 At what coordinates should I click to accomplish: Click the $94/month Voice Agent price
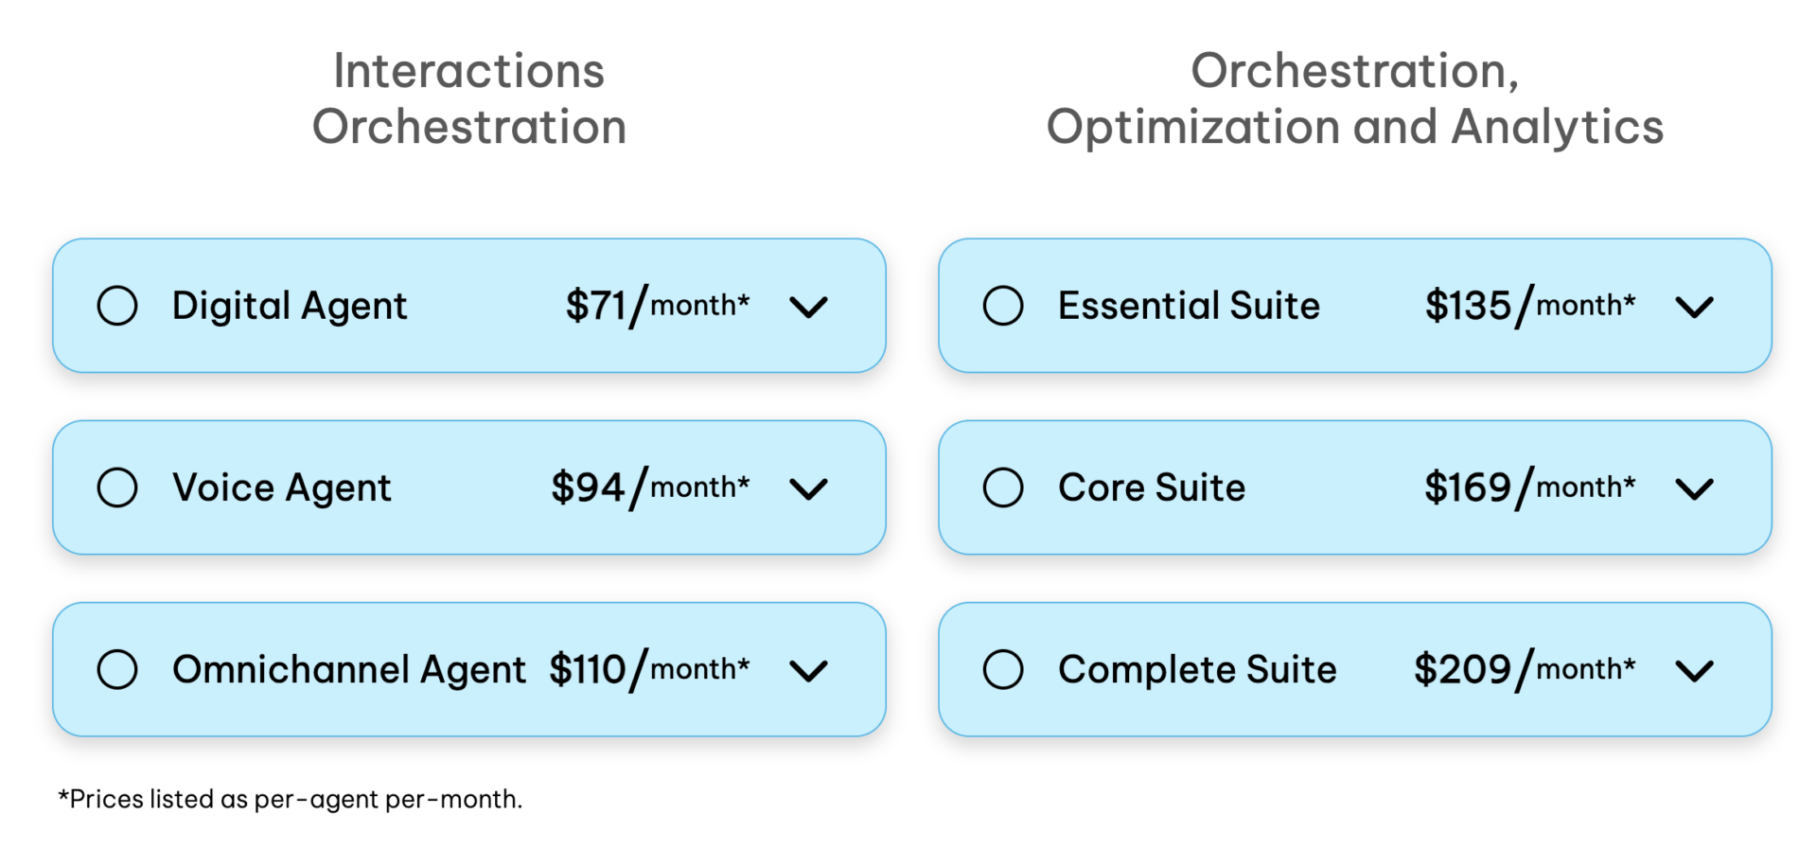pyautogui.click(x=651, y=487)
